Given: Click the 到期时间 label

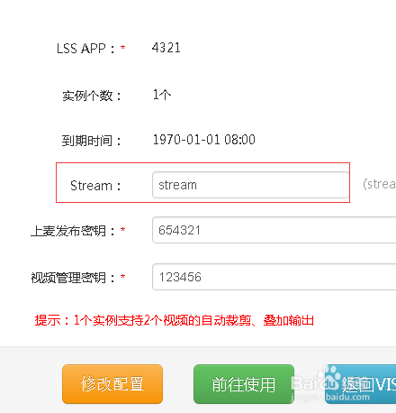Looking at the screenshot, I should point(91,141).
